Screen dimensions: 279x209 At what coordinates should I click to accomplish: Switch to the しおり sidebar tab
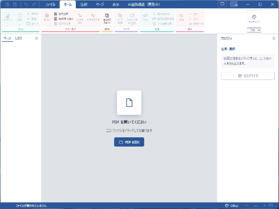click(x=19, y=38)
